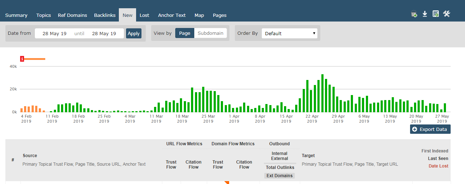Set View by to Page
This screenshot has height=184, width=465.
click(x=185, y=33)
